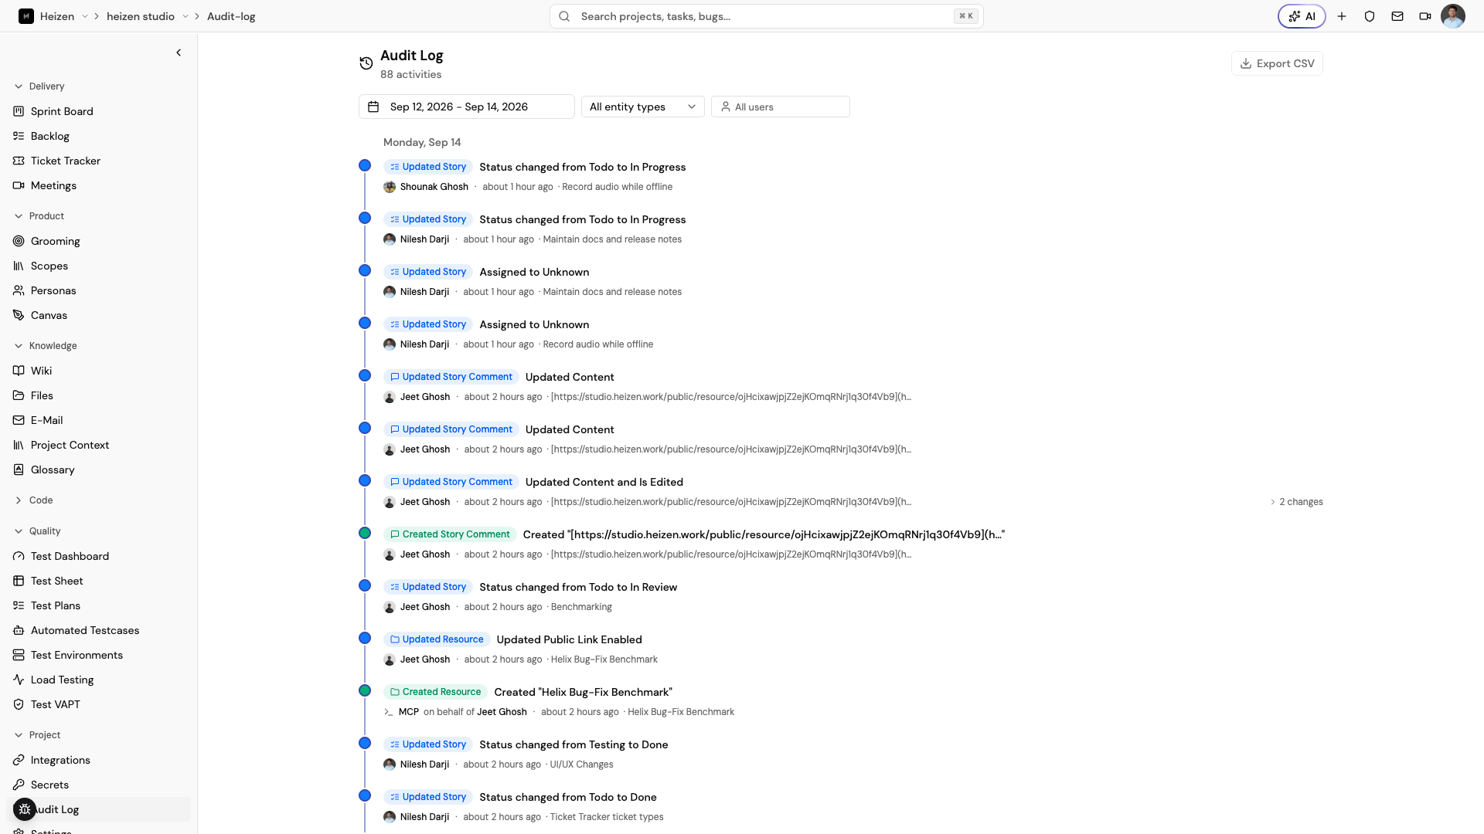Go to Test Dashboard
1484x834 pixels.
point(70,556)
